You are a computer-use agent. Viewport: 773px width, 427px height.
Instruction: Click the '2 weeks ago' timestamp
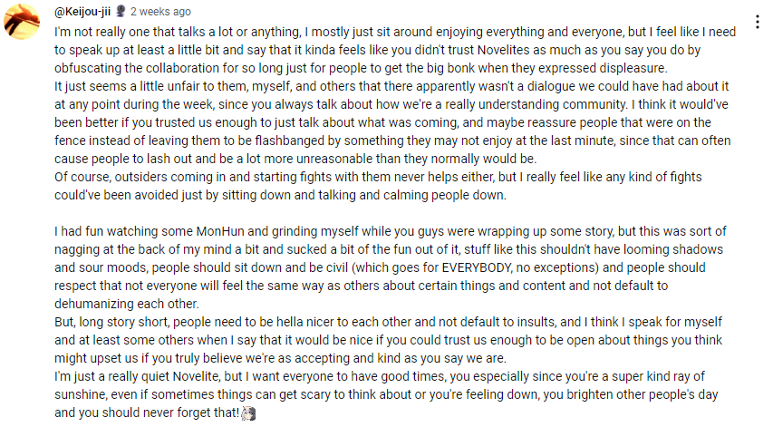click(160, 12)
